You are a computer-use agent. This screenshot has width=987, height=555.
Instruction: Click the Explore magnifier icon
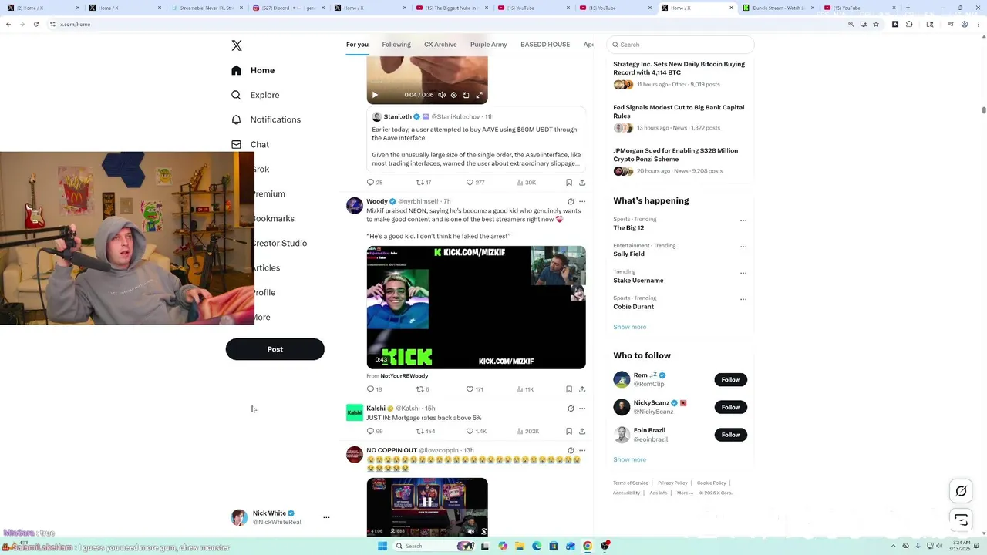point(237,95)
